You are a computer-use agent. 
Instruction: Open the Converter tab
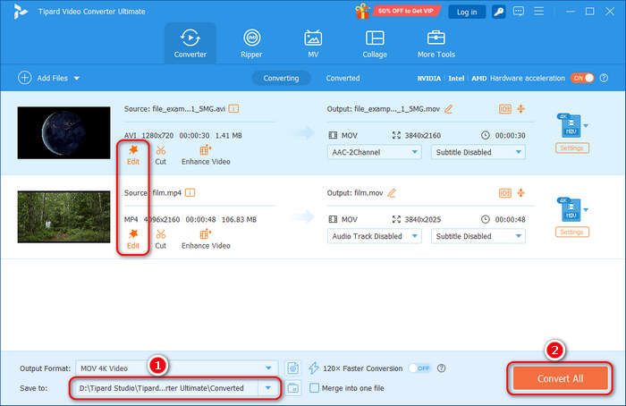[190, 44]
